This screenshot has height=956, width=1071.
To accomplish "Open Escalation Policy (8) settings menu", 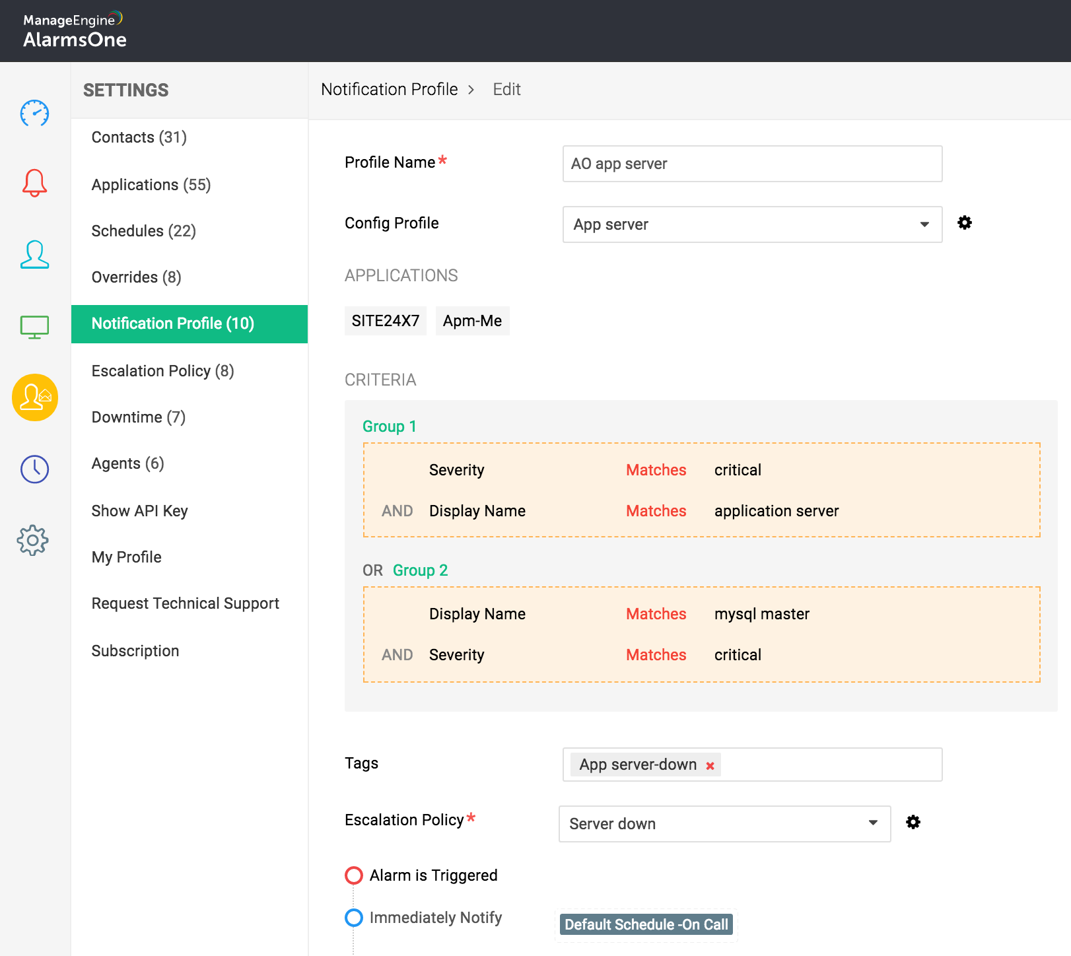I will pyautogui.click(x=162, y=371).
